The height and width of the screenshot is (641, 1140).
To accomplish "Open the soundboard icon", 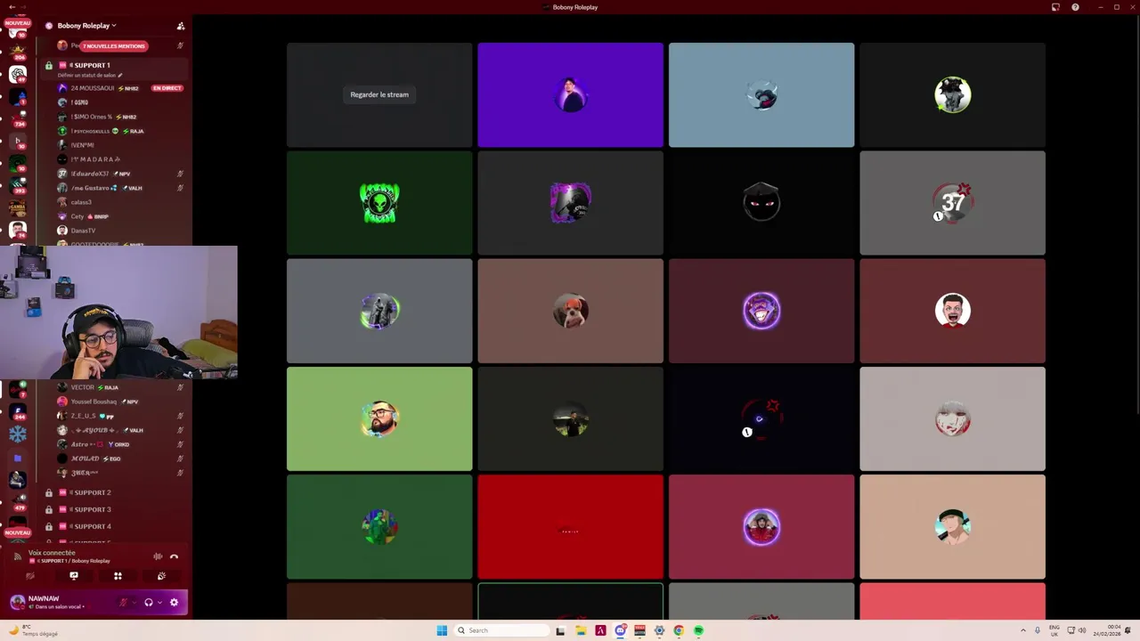I will 161,576.
